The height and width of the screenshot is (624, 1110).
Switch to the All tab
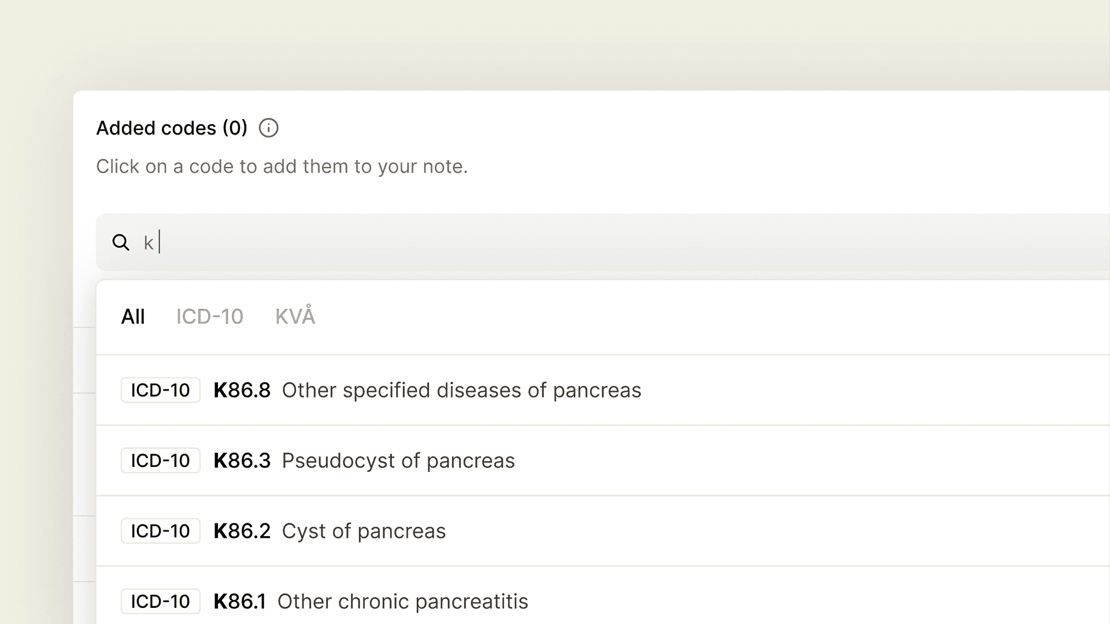click(x=133, y=317)
